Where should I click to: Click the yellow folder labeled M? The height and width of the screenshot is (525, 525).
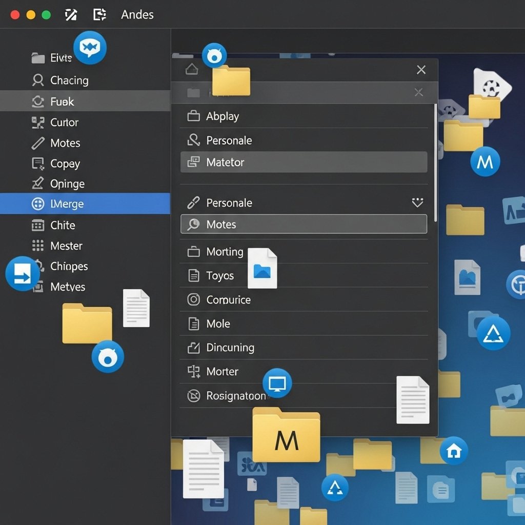pyautogui.click(x=286, y=435)
